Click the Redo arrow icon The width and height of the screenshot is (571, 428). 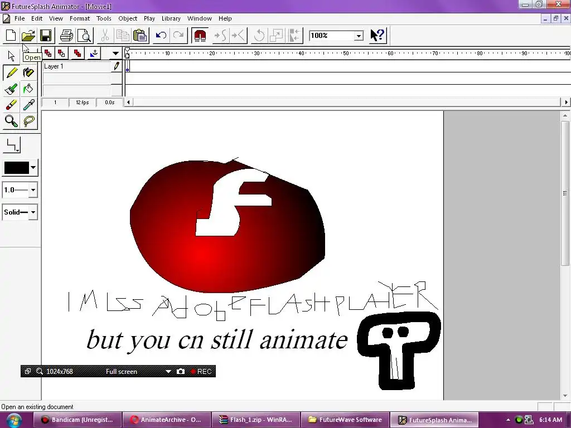[x=178, y=35]
